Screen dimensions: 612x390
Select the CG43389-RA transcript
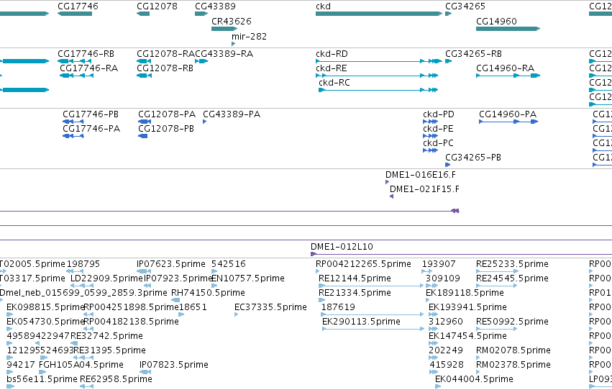coord(201,61)
